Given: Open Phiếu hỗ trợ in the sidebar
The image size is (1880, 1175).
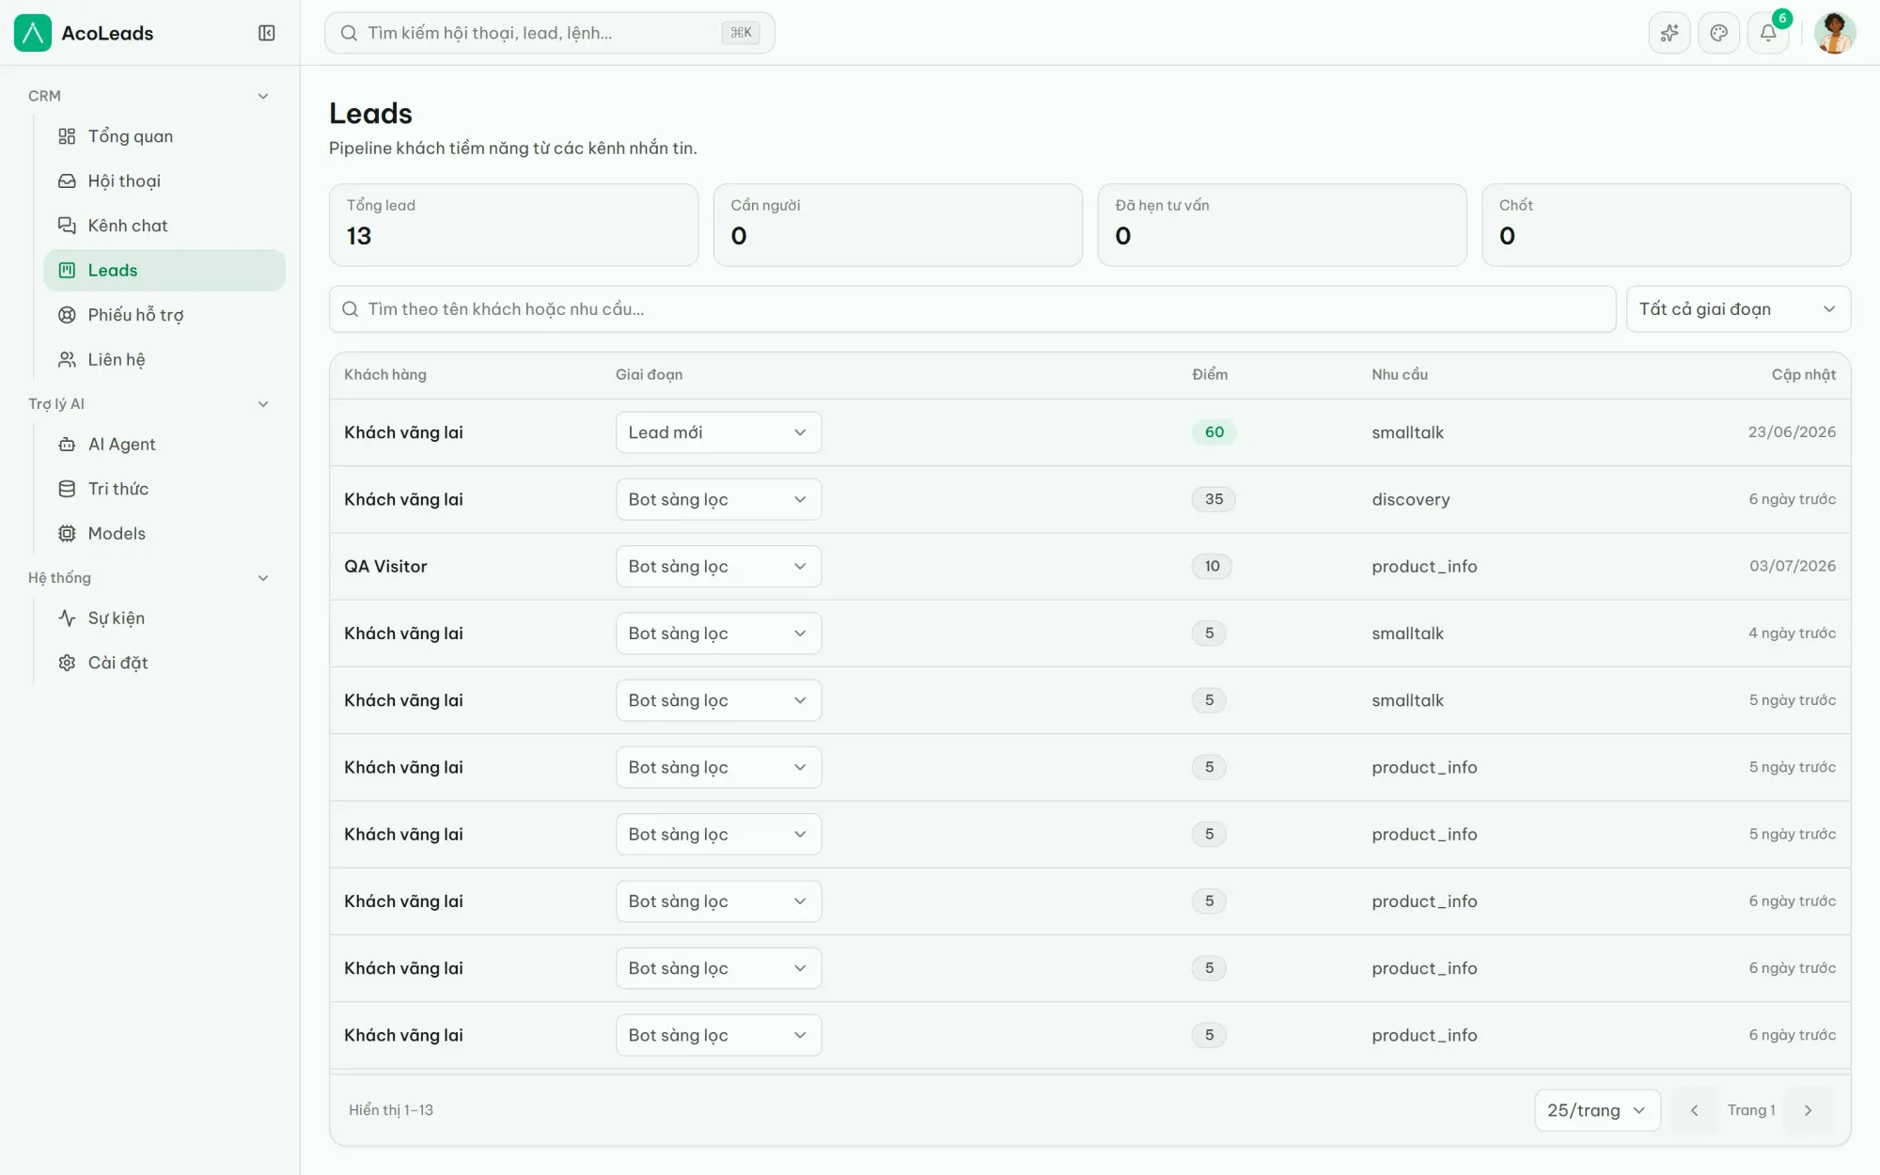Looking at the screenshot, I should (164, 315).
